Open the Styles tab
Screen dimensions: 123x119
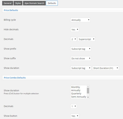click(x=18, y=3)
